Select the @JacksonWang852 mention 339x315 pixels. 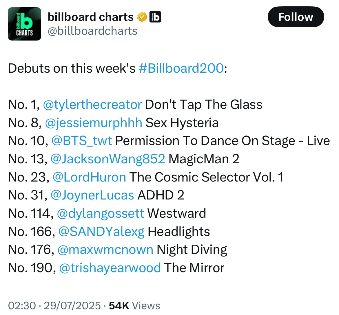(x=107, y=159)
